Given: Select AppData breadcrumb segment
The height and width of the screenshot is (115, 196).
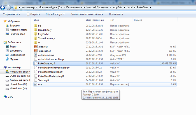Looking at the screenshot, I should click(118, 7).
